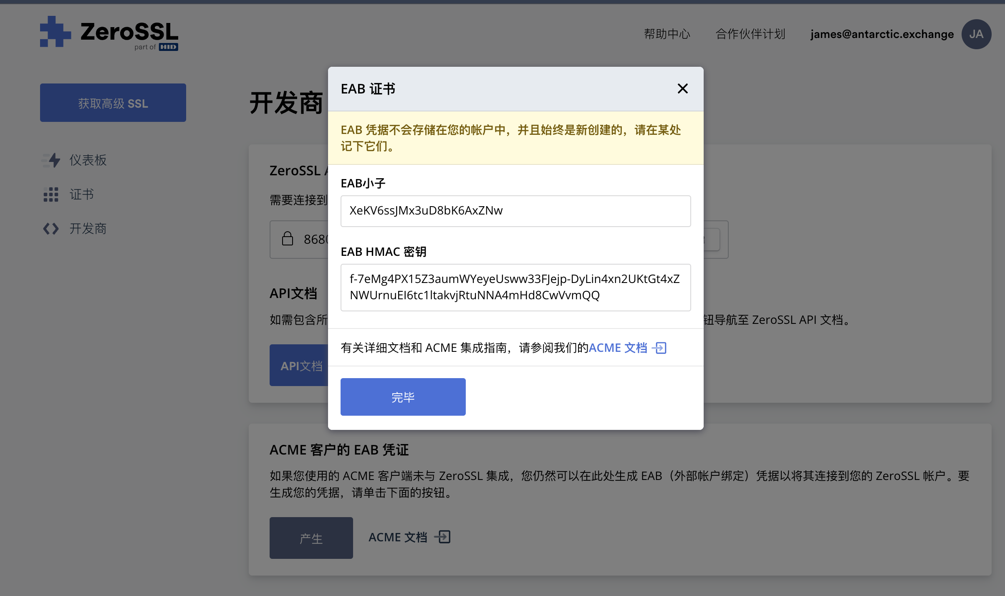Click the ACME 客户的 EAB 凭证 heading
The height and width of the screenshot is (596, 1005).
click(x=339, y=450)
